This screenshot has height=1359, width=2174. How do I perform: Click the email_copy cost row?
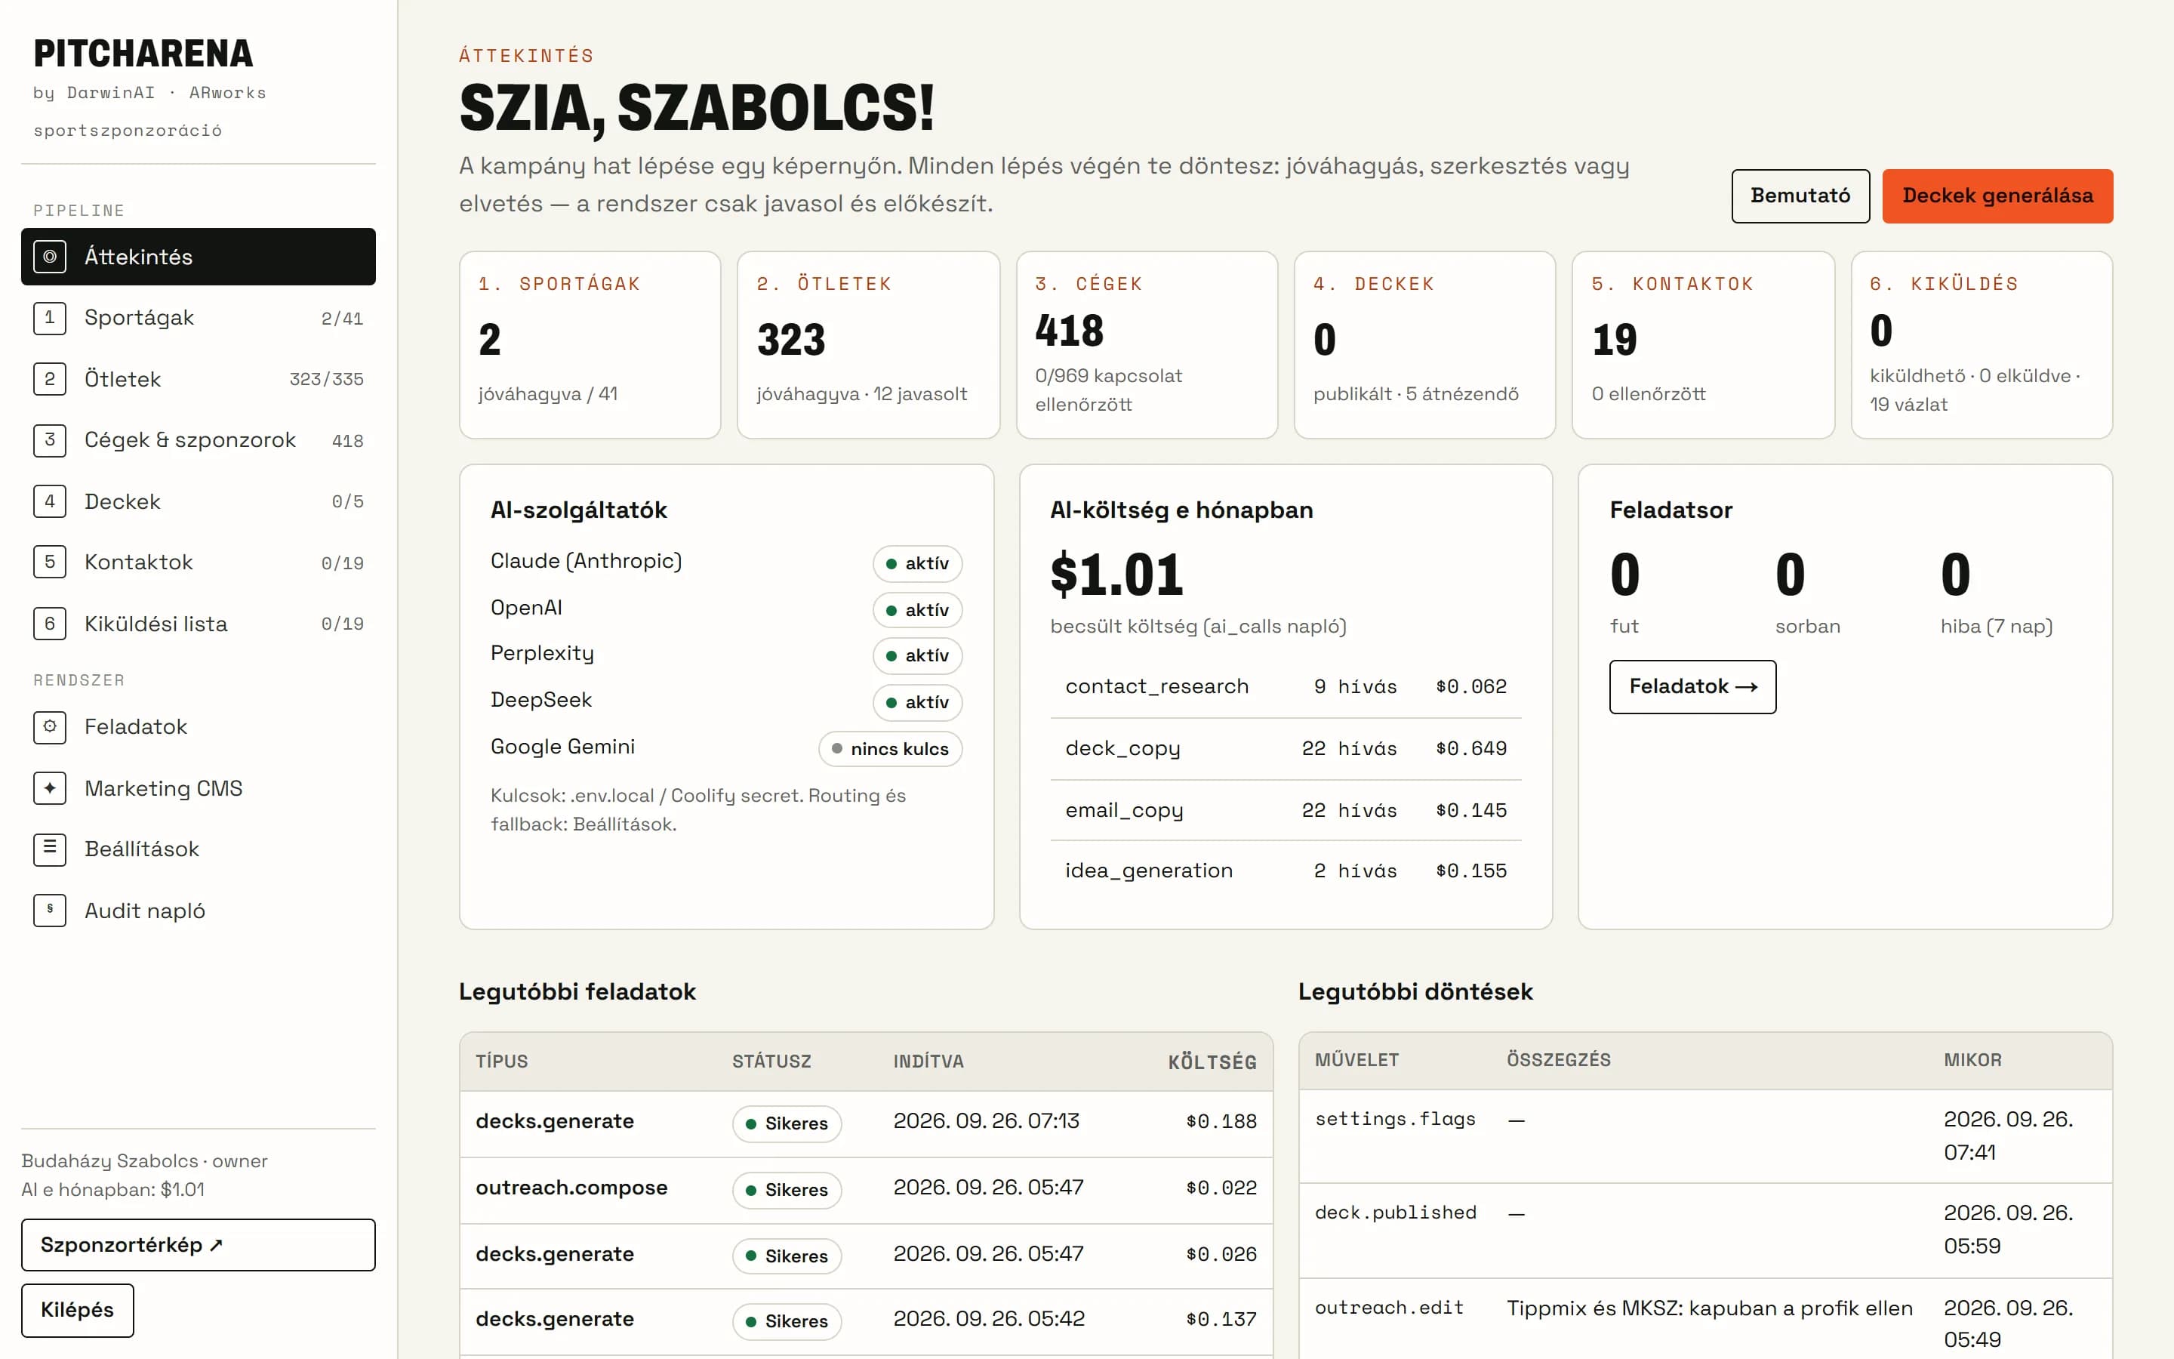1286,811
